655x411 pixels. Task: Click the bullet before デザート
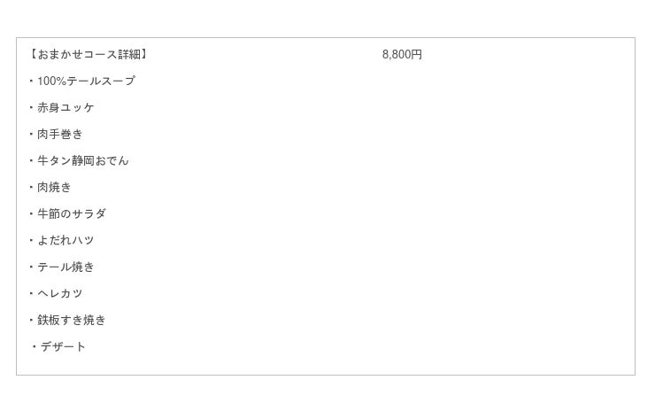(x=35, y=346)
